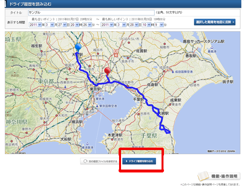Click the IC interchange marker on map
This screenshot has height=190, width=244.
[x=116, y=53]
